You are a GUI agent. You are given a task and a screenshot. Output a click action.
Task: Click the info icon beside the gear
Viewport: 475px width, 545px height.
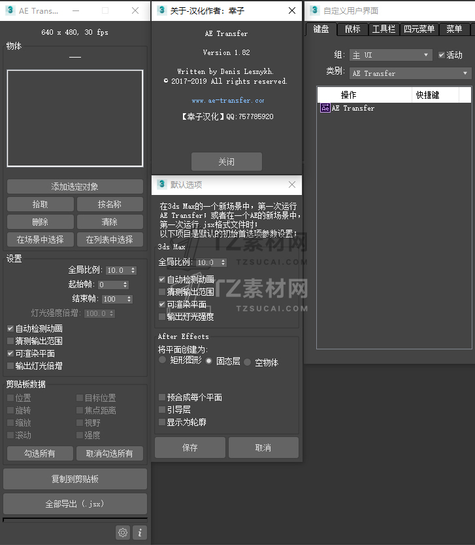click(140, 532)
